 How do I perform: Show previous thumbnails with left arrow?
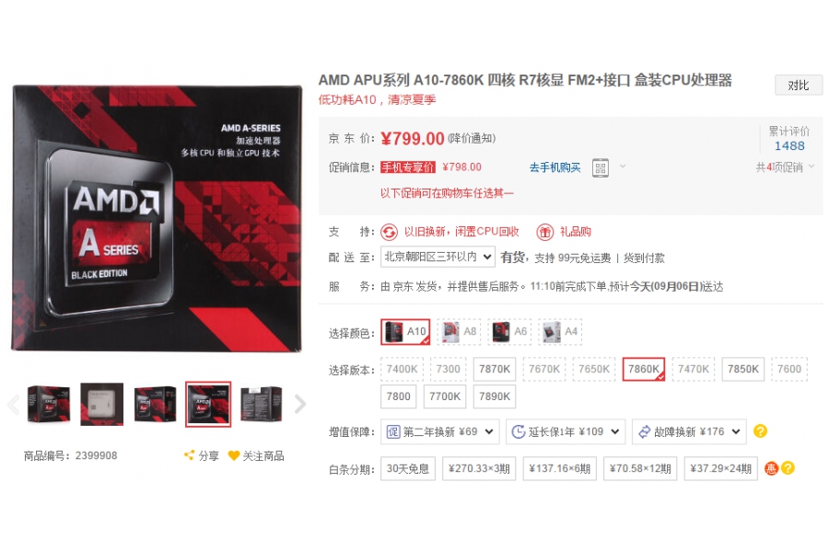[x=14, y=404]
